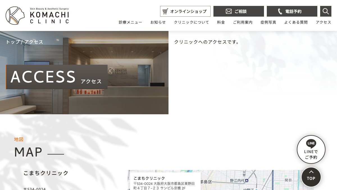The width and height of the screenshot is (337, 190).
Task: Open the 症例写真 menu item
Action: click(x=268, y=22)
